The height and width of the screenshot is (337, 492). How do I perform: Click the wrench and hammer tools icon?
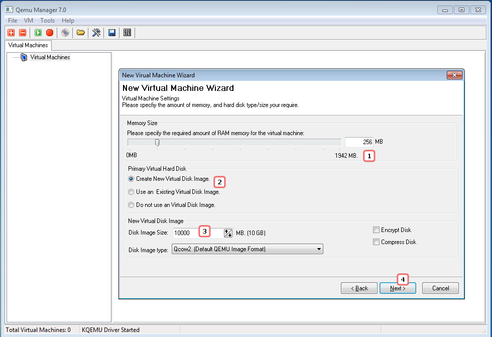click(96, 33)
